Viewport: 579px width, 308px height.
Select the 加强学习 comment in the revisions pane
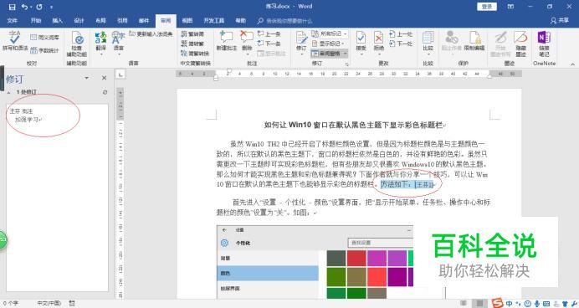tap(28, 120)
